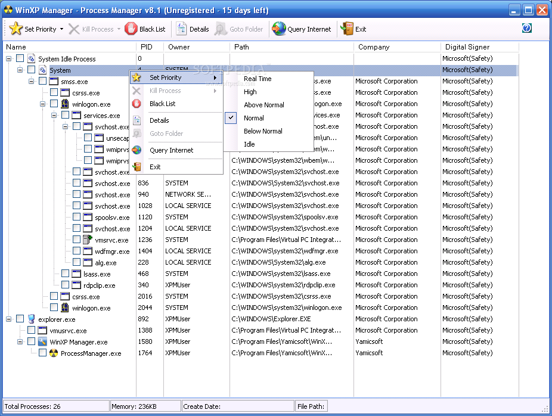This screenshot has width=552, height=416.
Task: Set priority to Idle
Action: coord(249,144)
